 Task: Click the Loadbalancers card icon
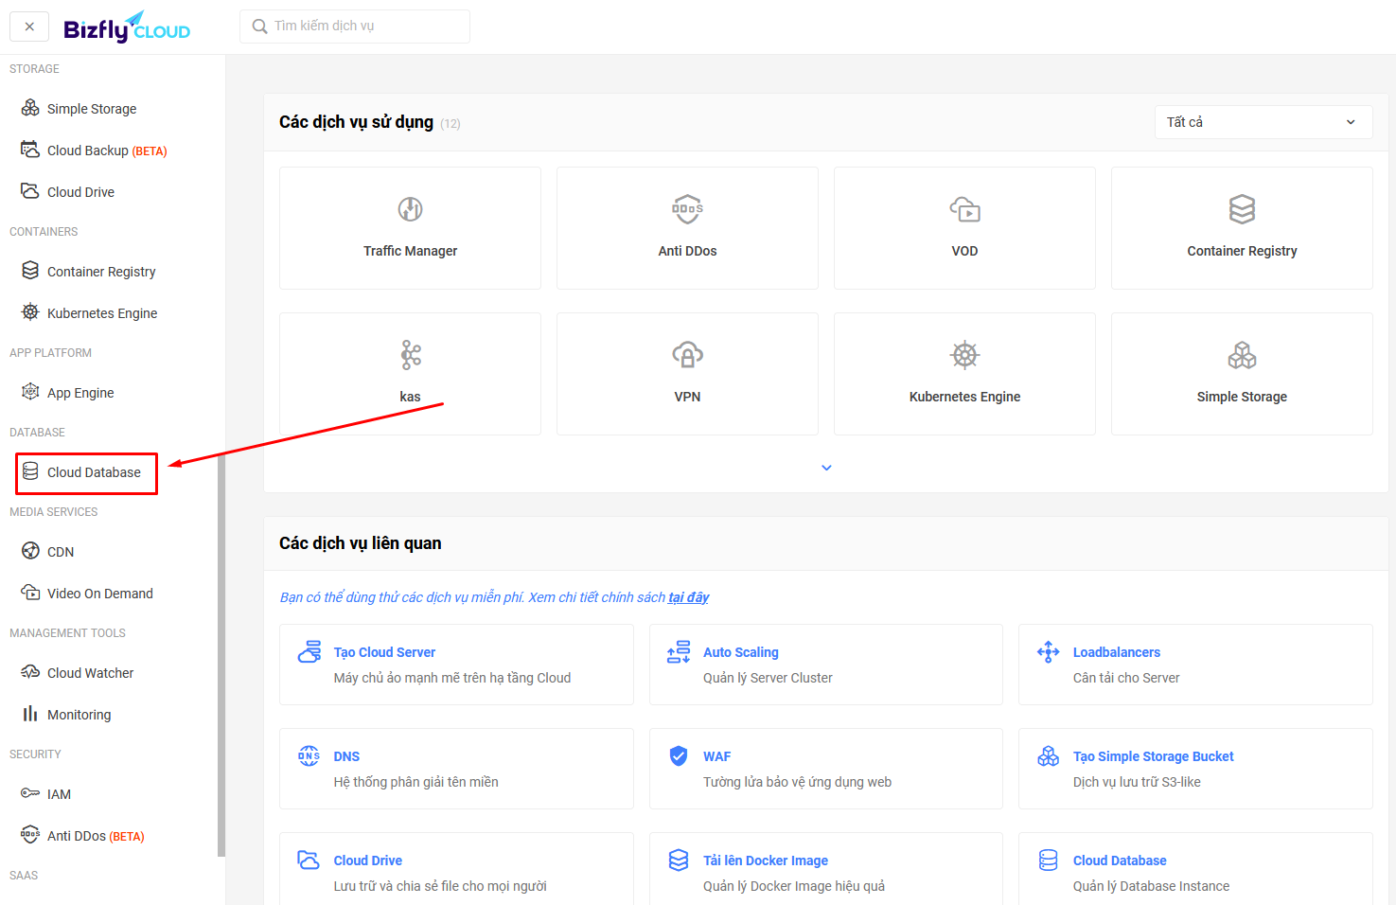click(x=1048, y=651)
